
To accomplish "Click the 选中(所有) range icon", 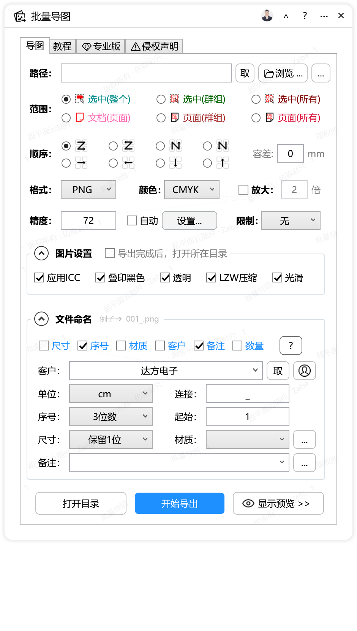I will click(270, 99).
